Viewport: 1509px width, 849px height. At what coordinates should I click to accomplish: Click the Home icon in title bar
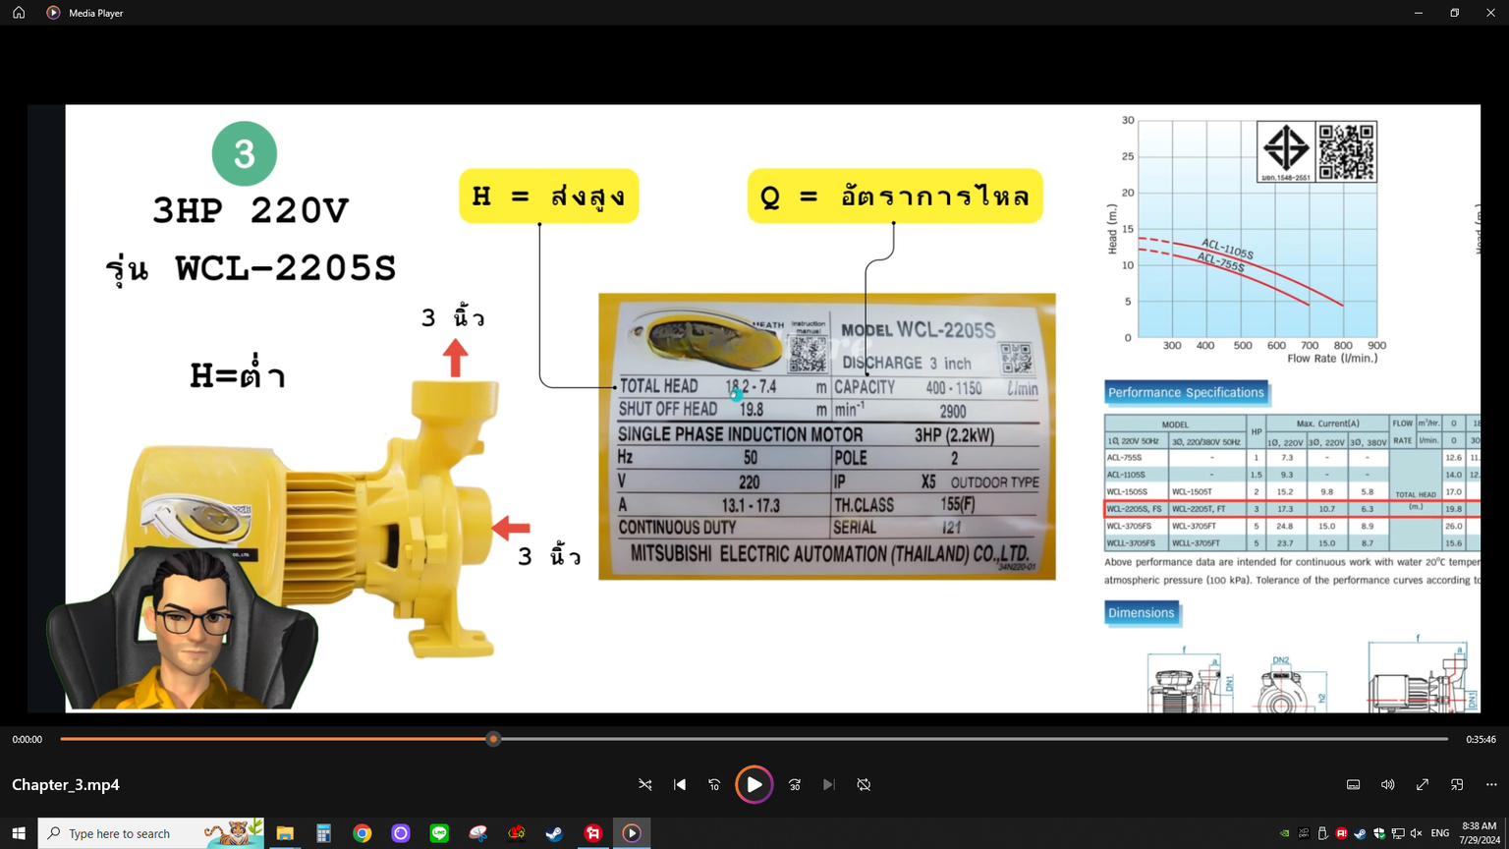pyautogui.click(x=19, y=13)
